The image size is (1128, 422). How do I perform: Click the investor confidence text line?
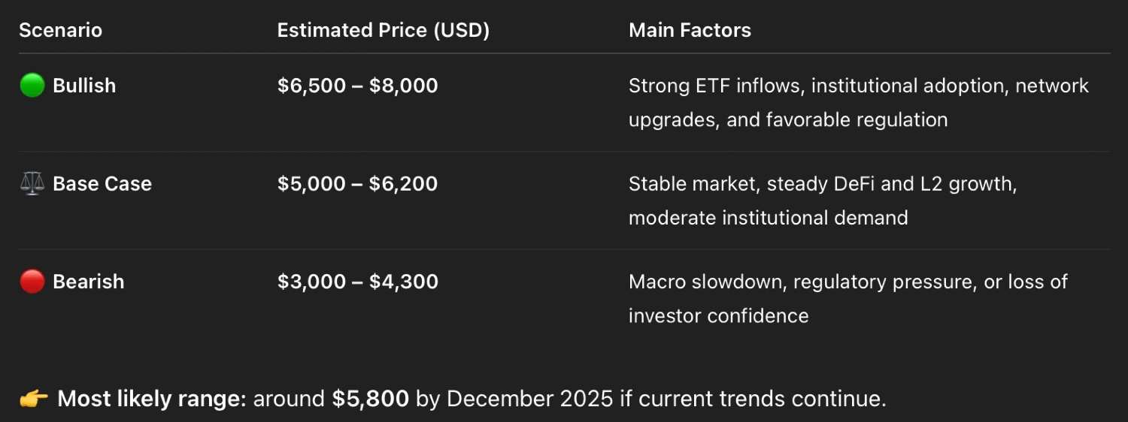point(718,315)
